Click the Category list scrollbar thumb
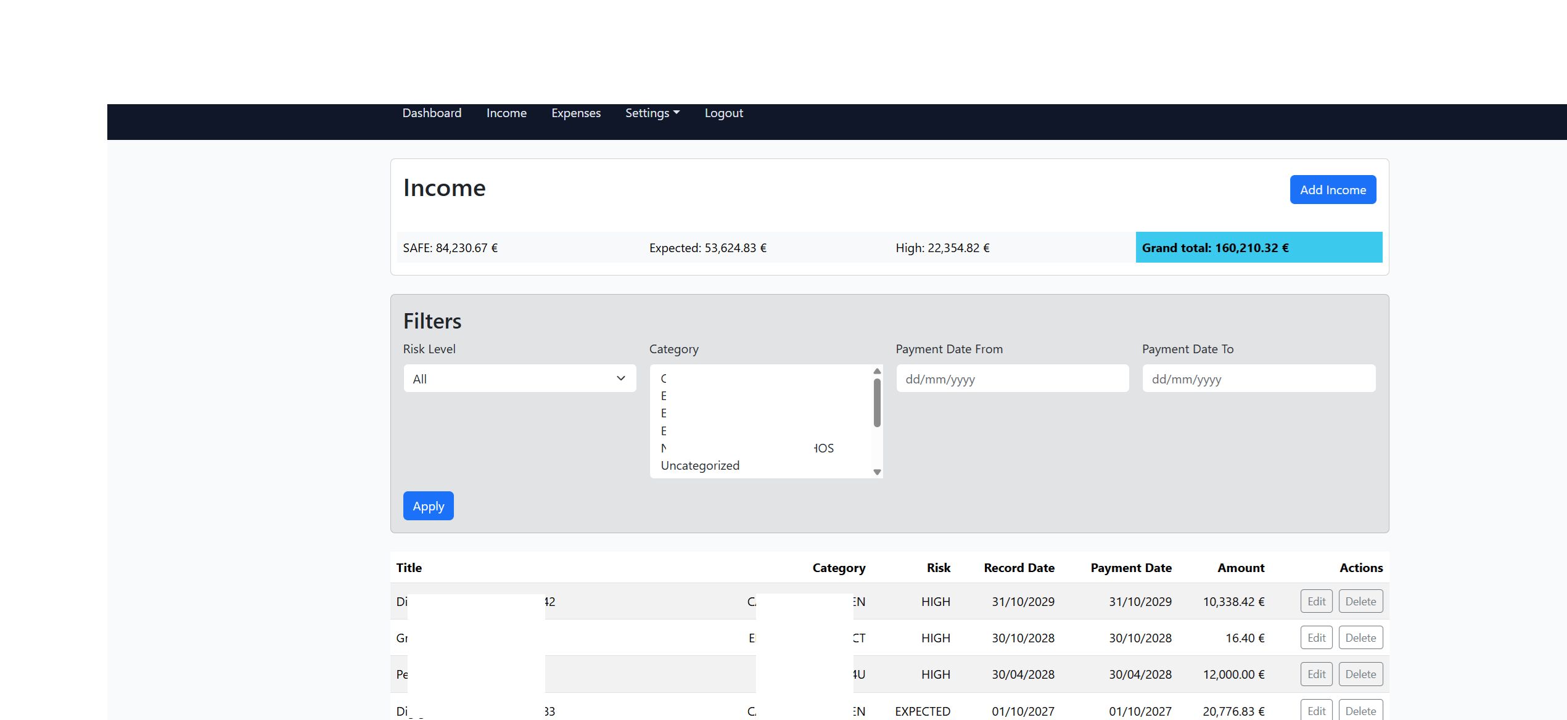The width and height of the screenshot is (1567, 720). click(x=876, y=403)
